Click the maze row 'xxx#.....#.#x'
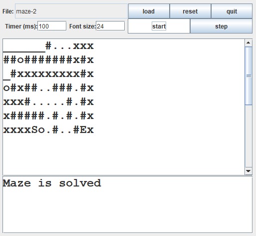The height and width of the screenshot is (236, 256). coord(48,102)
